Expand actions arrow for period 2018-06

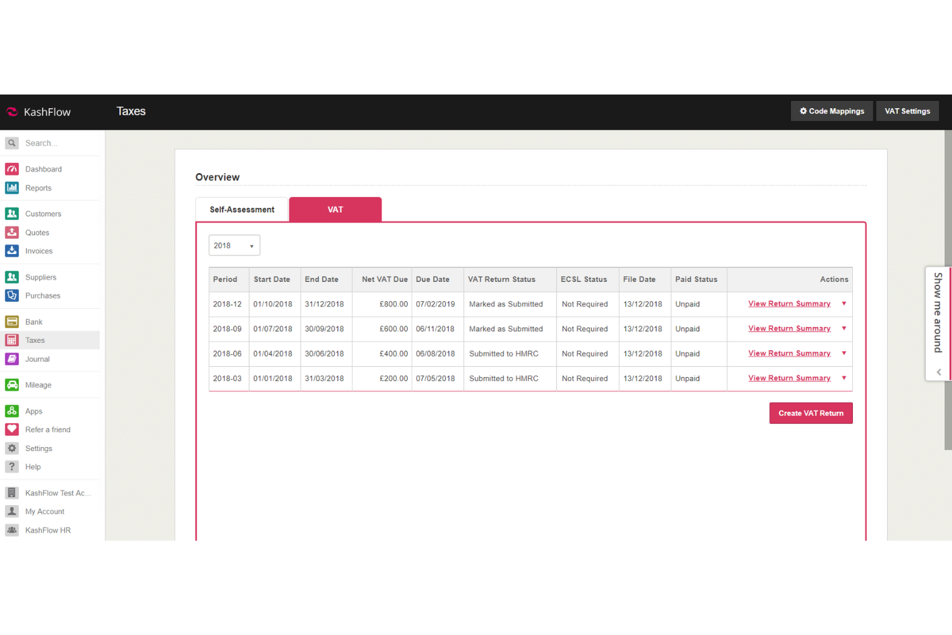coord(844,353)
